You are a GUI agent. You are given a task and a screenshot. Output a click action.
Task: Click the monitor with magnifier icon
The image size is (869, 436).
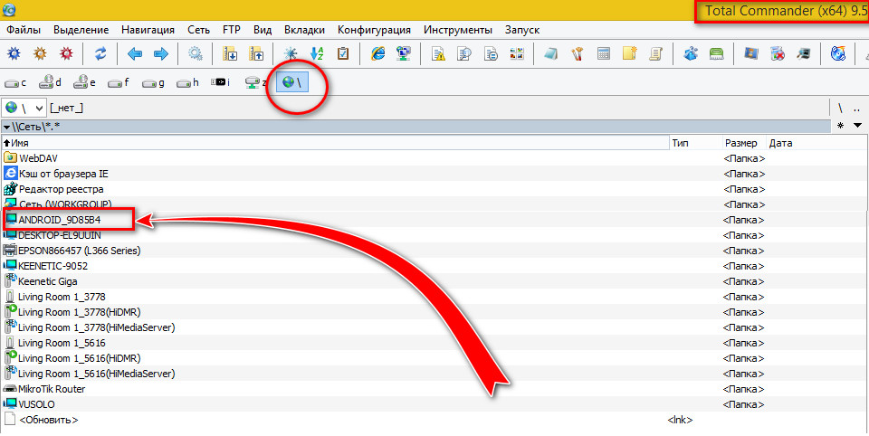(804, 53)
